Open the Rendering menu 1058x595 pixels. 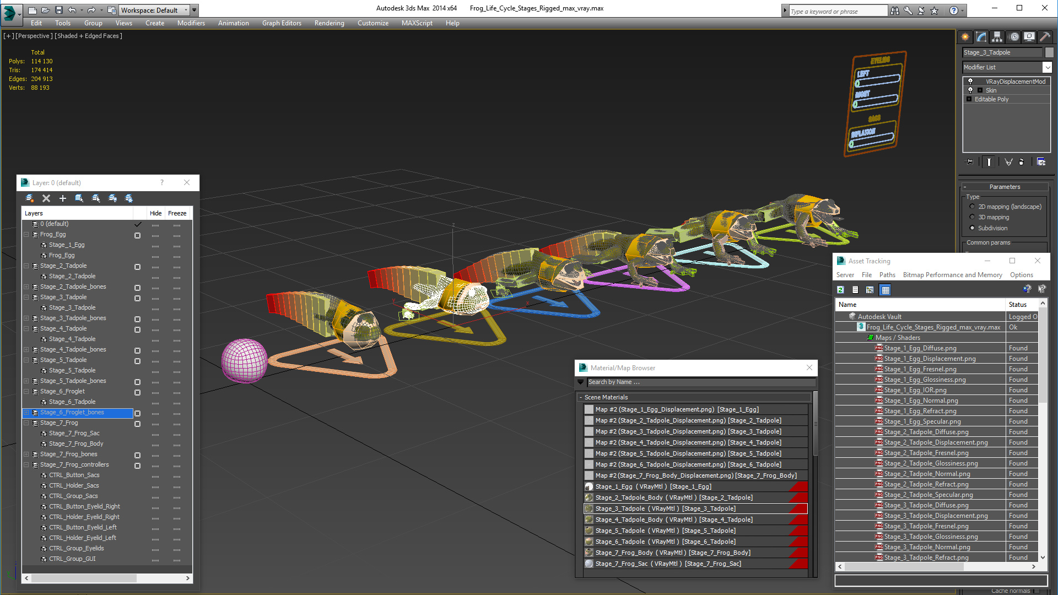(329, 23)
